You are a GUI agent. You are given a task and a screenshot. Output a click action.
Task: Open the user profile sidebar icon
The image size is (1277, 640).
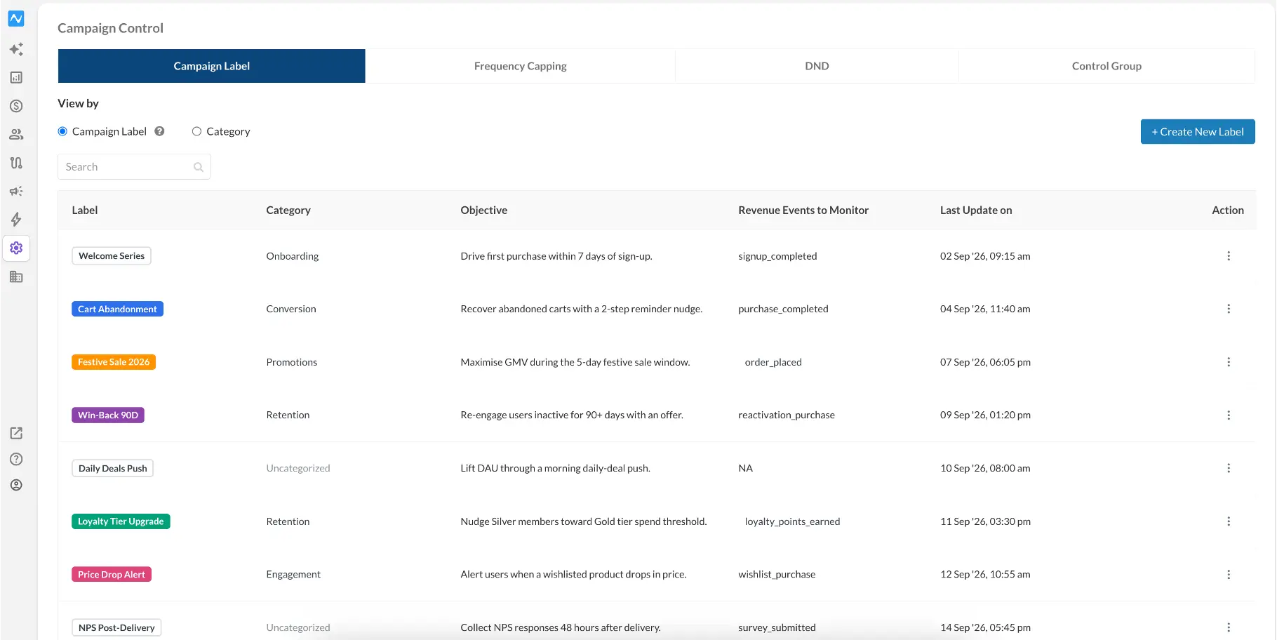click(16, 485)
